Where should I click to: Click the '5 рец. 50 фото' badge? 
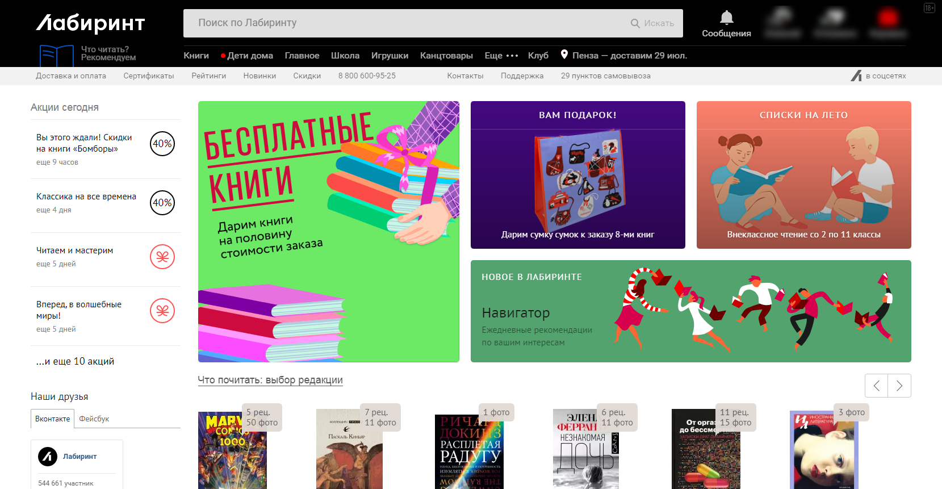(262, 417)
